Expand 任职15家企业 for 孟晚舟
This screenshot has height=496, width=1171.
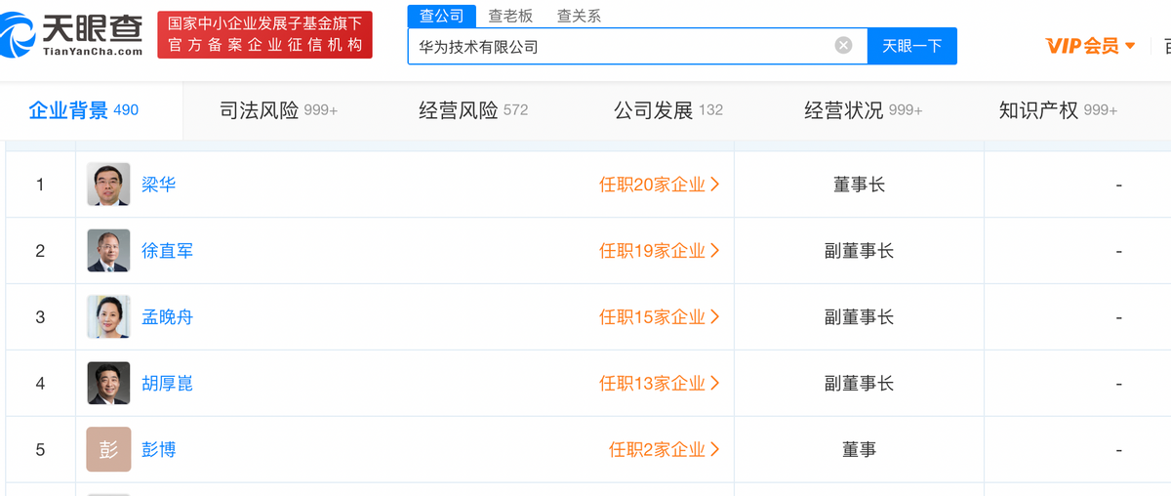coord(660,317)
